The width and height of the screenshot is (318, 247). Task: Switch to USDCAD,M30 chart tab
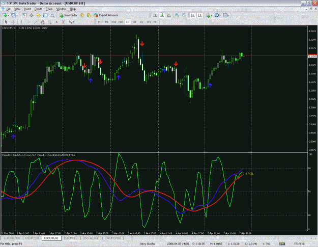tap(91, 238)
